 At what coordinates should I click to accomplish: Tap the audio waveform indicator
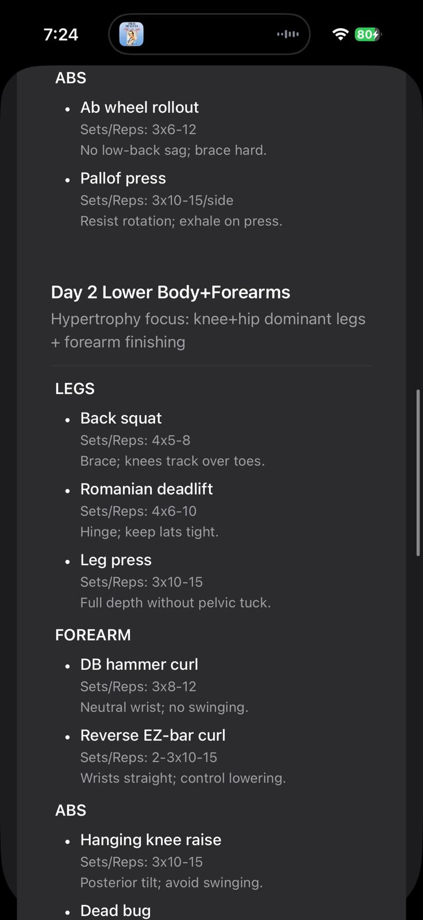[288, 34]
